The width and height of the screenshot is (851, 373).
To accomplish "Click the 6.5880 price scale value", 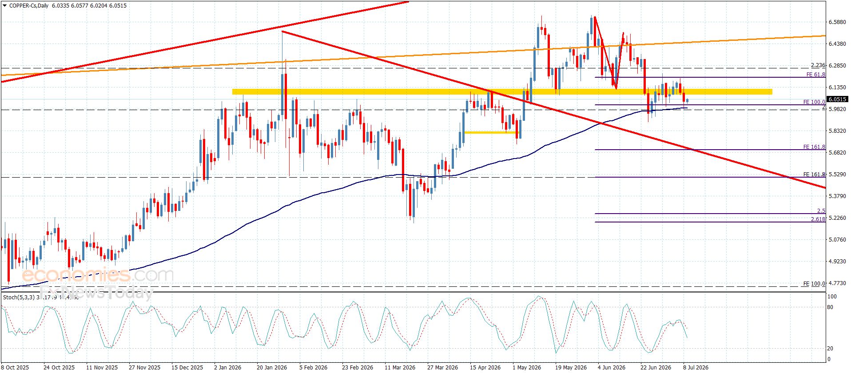I will click(x=837, y=22).
